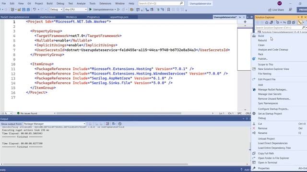Open the startup project dropdown arrow
Screen dimensions: 307x172
(x=115, y=10)
